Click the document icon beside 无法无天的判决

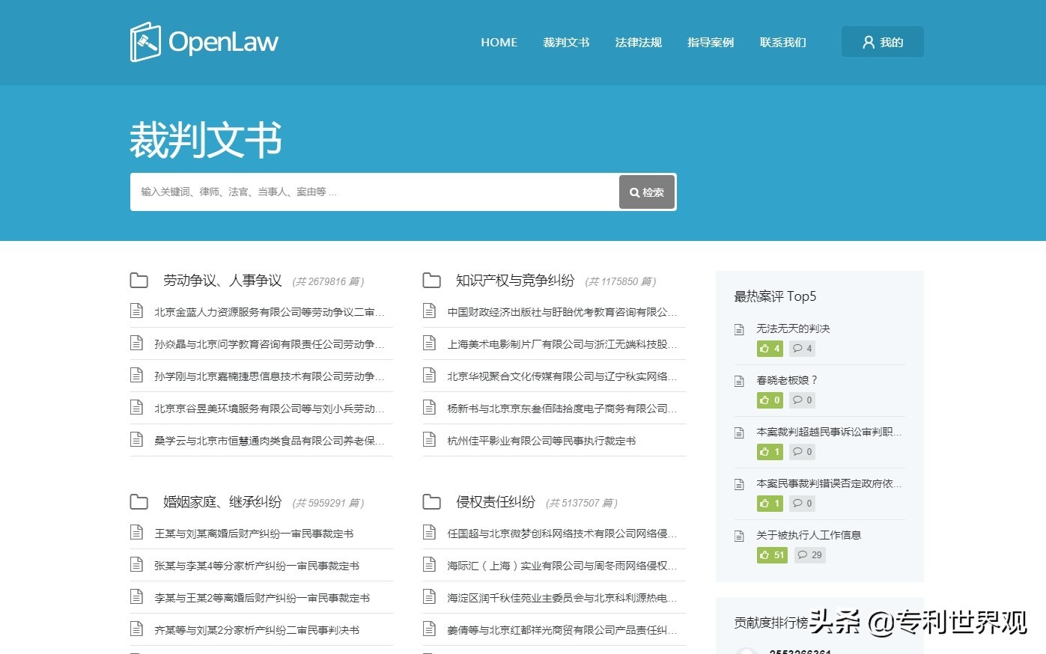(x=739, y=329)
